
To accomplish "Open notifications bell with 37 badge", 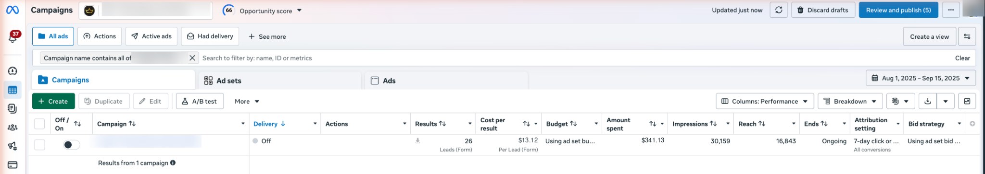I will click(13, 37).
